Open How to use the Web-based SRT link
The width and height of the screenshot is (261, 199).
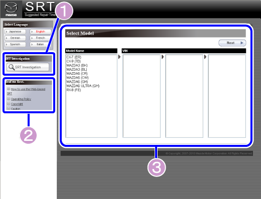tap(26, 91)
